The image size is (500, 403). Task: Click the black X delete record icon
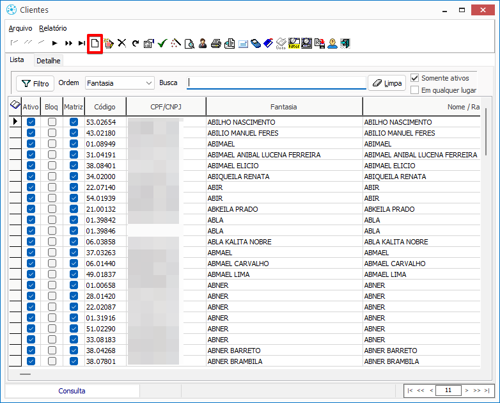[x=122, y=43]
